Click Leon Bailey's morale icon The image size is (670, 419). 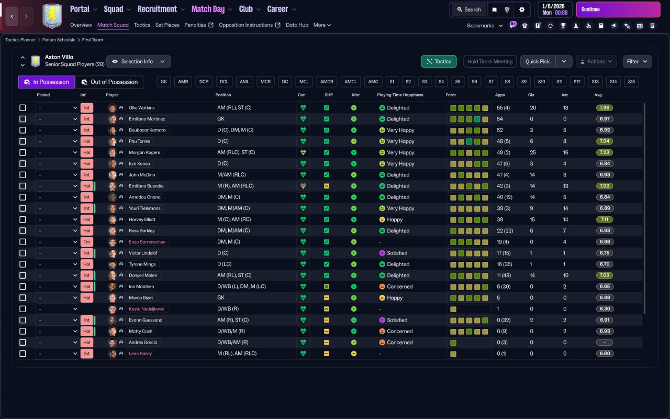tap(354, 354)
